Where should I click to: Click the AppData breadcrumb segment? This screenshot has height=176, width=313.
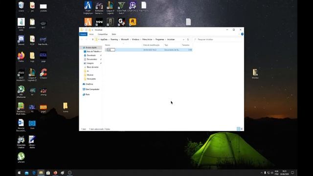coord(104,40)
